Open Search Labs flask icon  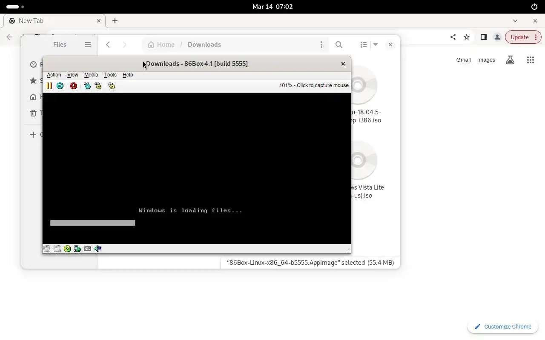[x=510, y=60]
